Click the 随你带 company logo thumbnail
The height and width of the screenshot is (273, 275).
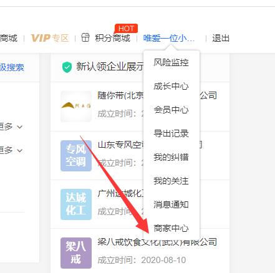coord(76,107)
